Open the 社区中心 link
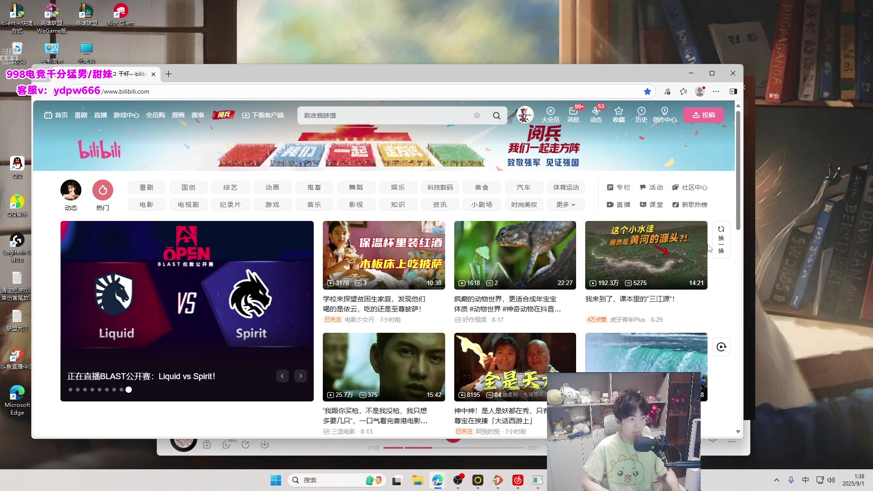 690,187
